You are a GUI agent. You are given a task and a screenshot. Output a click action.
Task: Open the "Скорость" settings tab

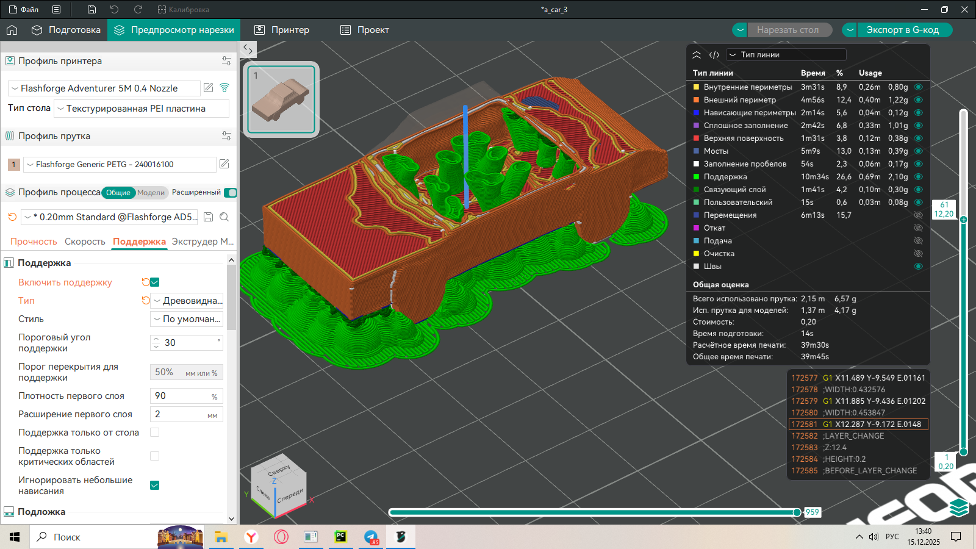point(85,242)
